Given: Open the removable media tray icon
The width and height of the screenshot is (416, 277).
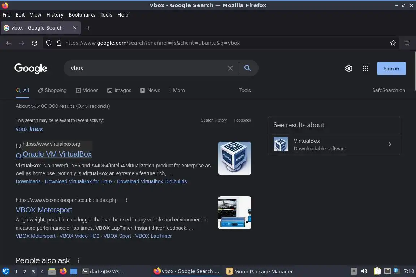Looking at the screenshot, I should pyautogui.click(x=354, y=272).
